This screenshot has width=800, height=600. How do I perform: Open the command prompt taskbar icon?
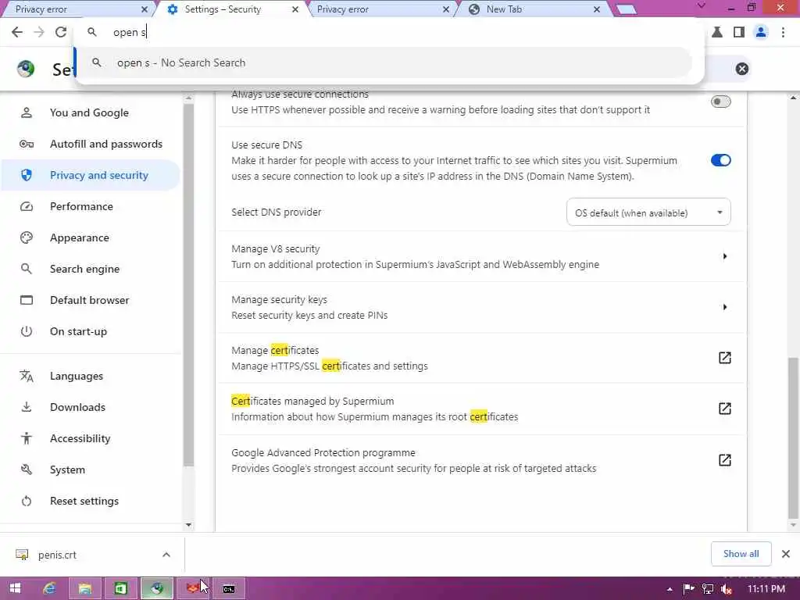click(x=229, y=589)
